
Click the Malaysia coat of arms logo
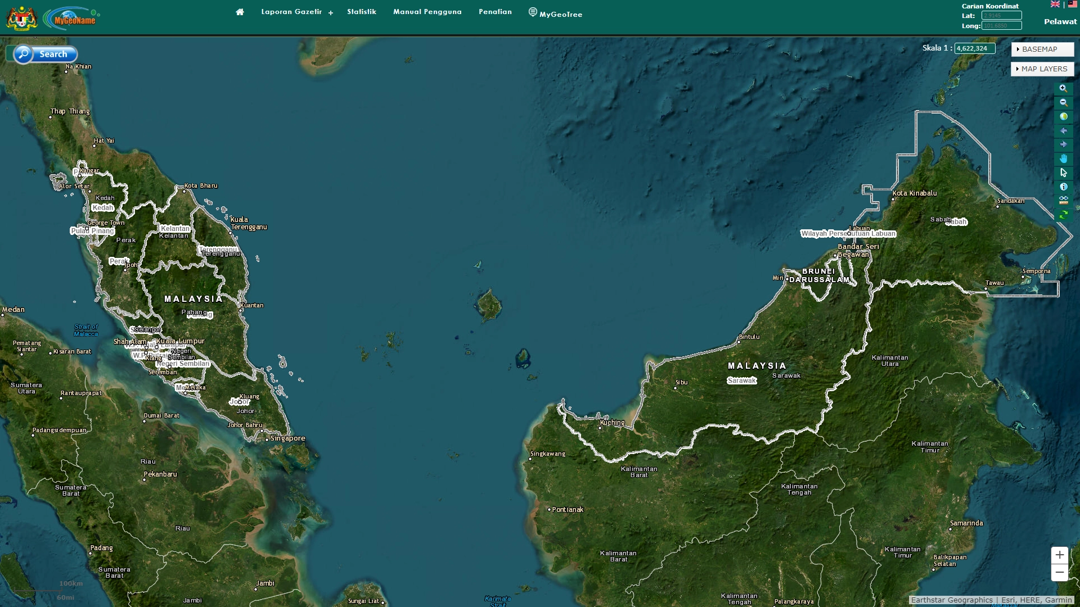[21, 19]
